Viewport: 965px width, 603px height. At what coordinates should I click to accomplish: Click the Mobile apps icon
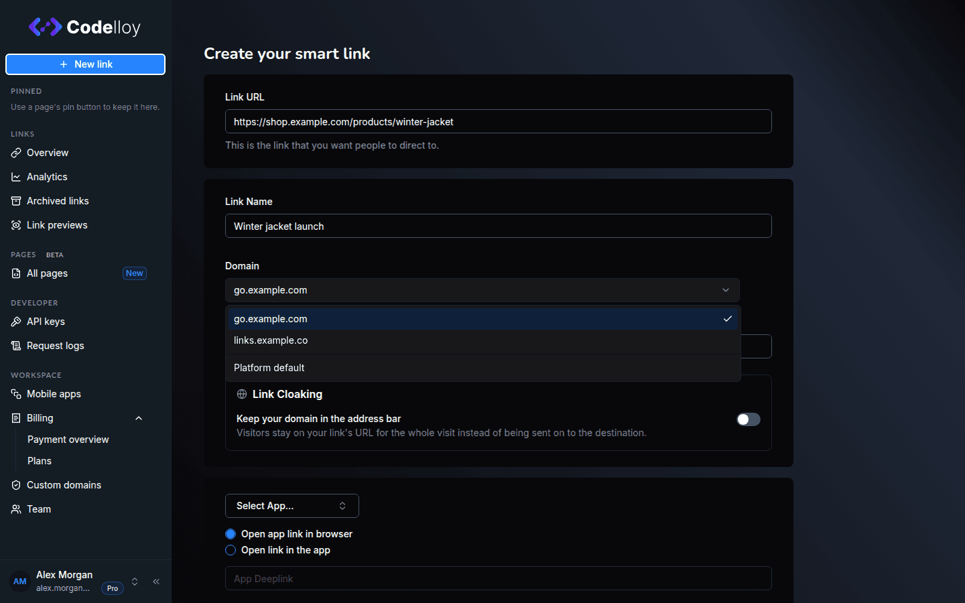pyautogui.click(x=16, y=394)
